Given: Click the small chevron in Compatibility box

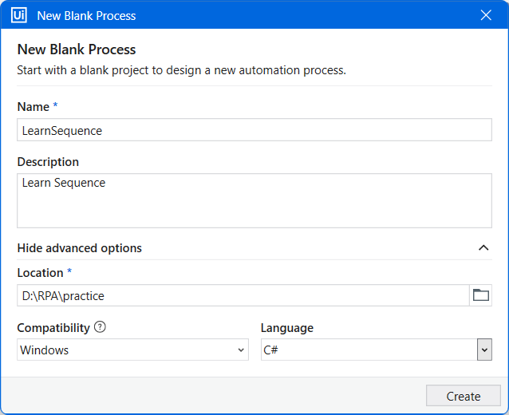Looking at the screenshot, I should point(241,350).
